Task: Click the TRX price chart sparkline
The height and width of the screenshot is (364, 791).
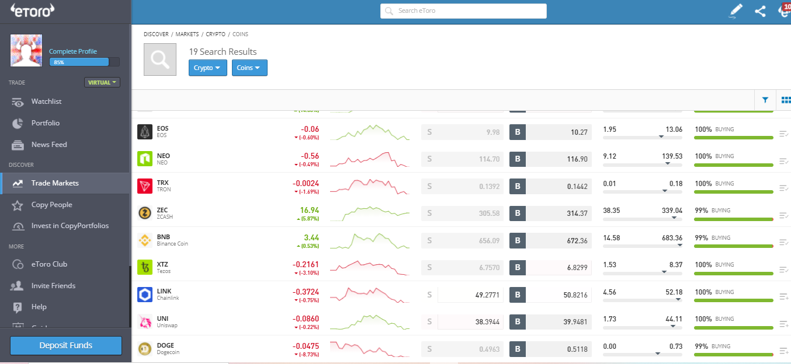Action: tap(370, 186)
